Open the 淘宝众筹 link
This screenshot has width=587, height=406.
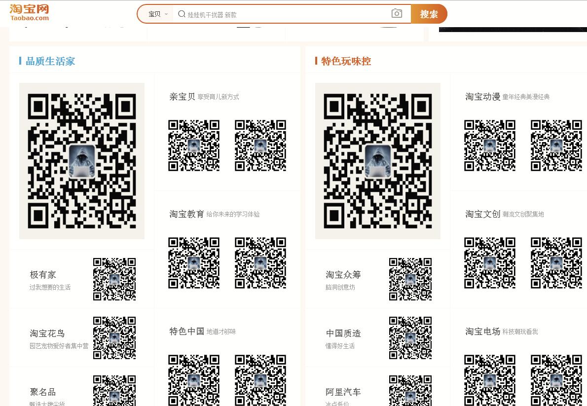[x=343, y=275]
